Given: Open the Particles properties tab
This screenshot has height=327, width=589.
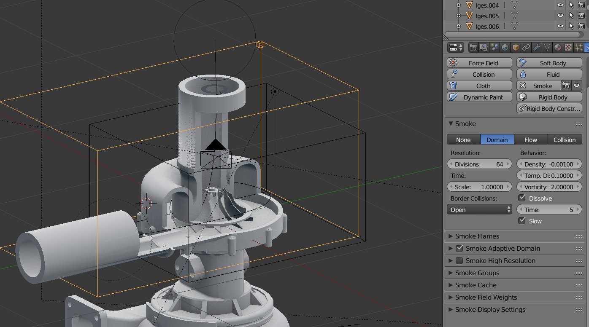Looking at the screenshot, I should point(578,47).
